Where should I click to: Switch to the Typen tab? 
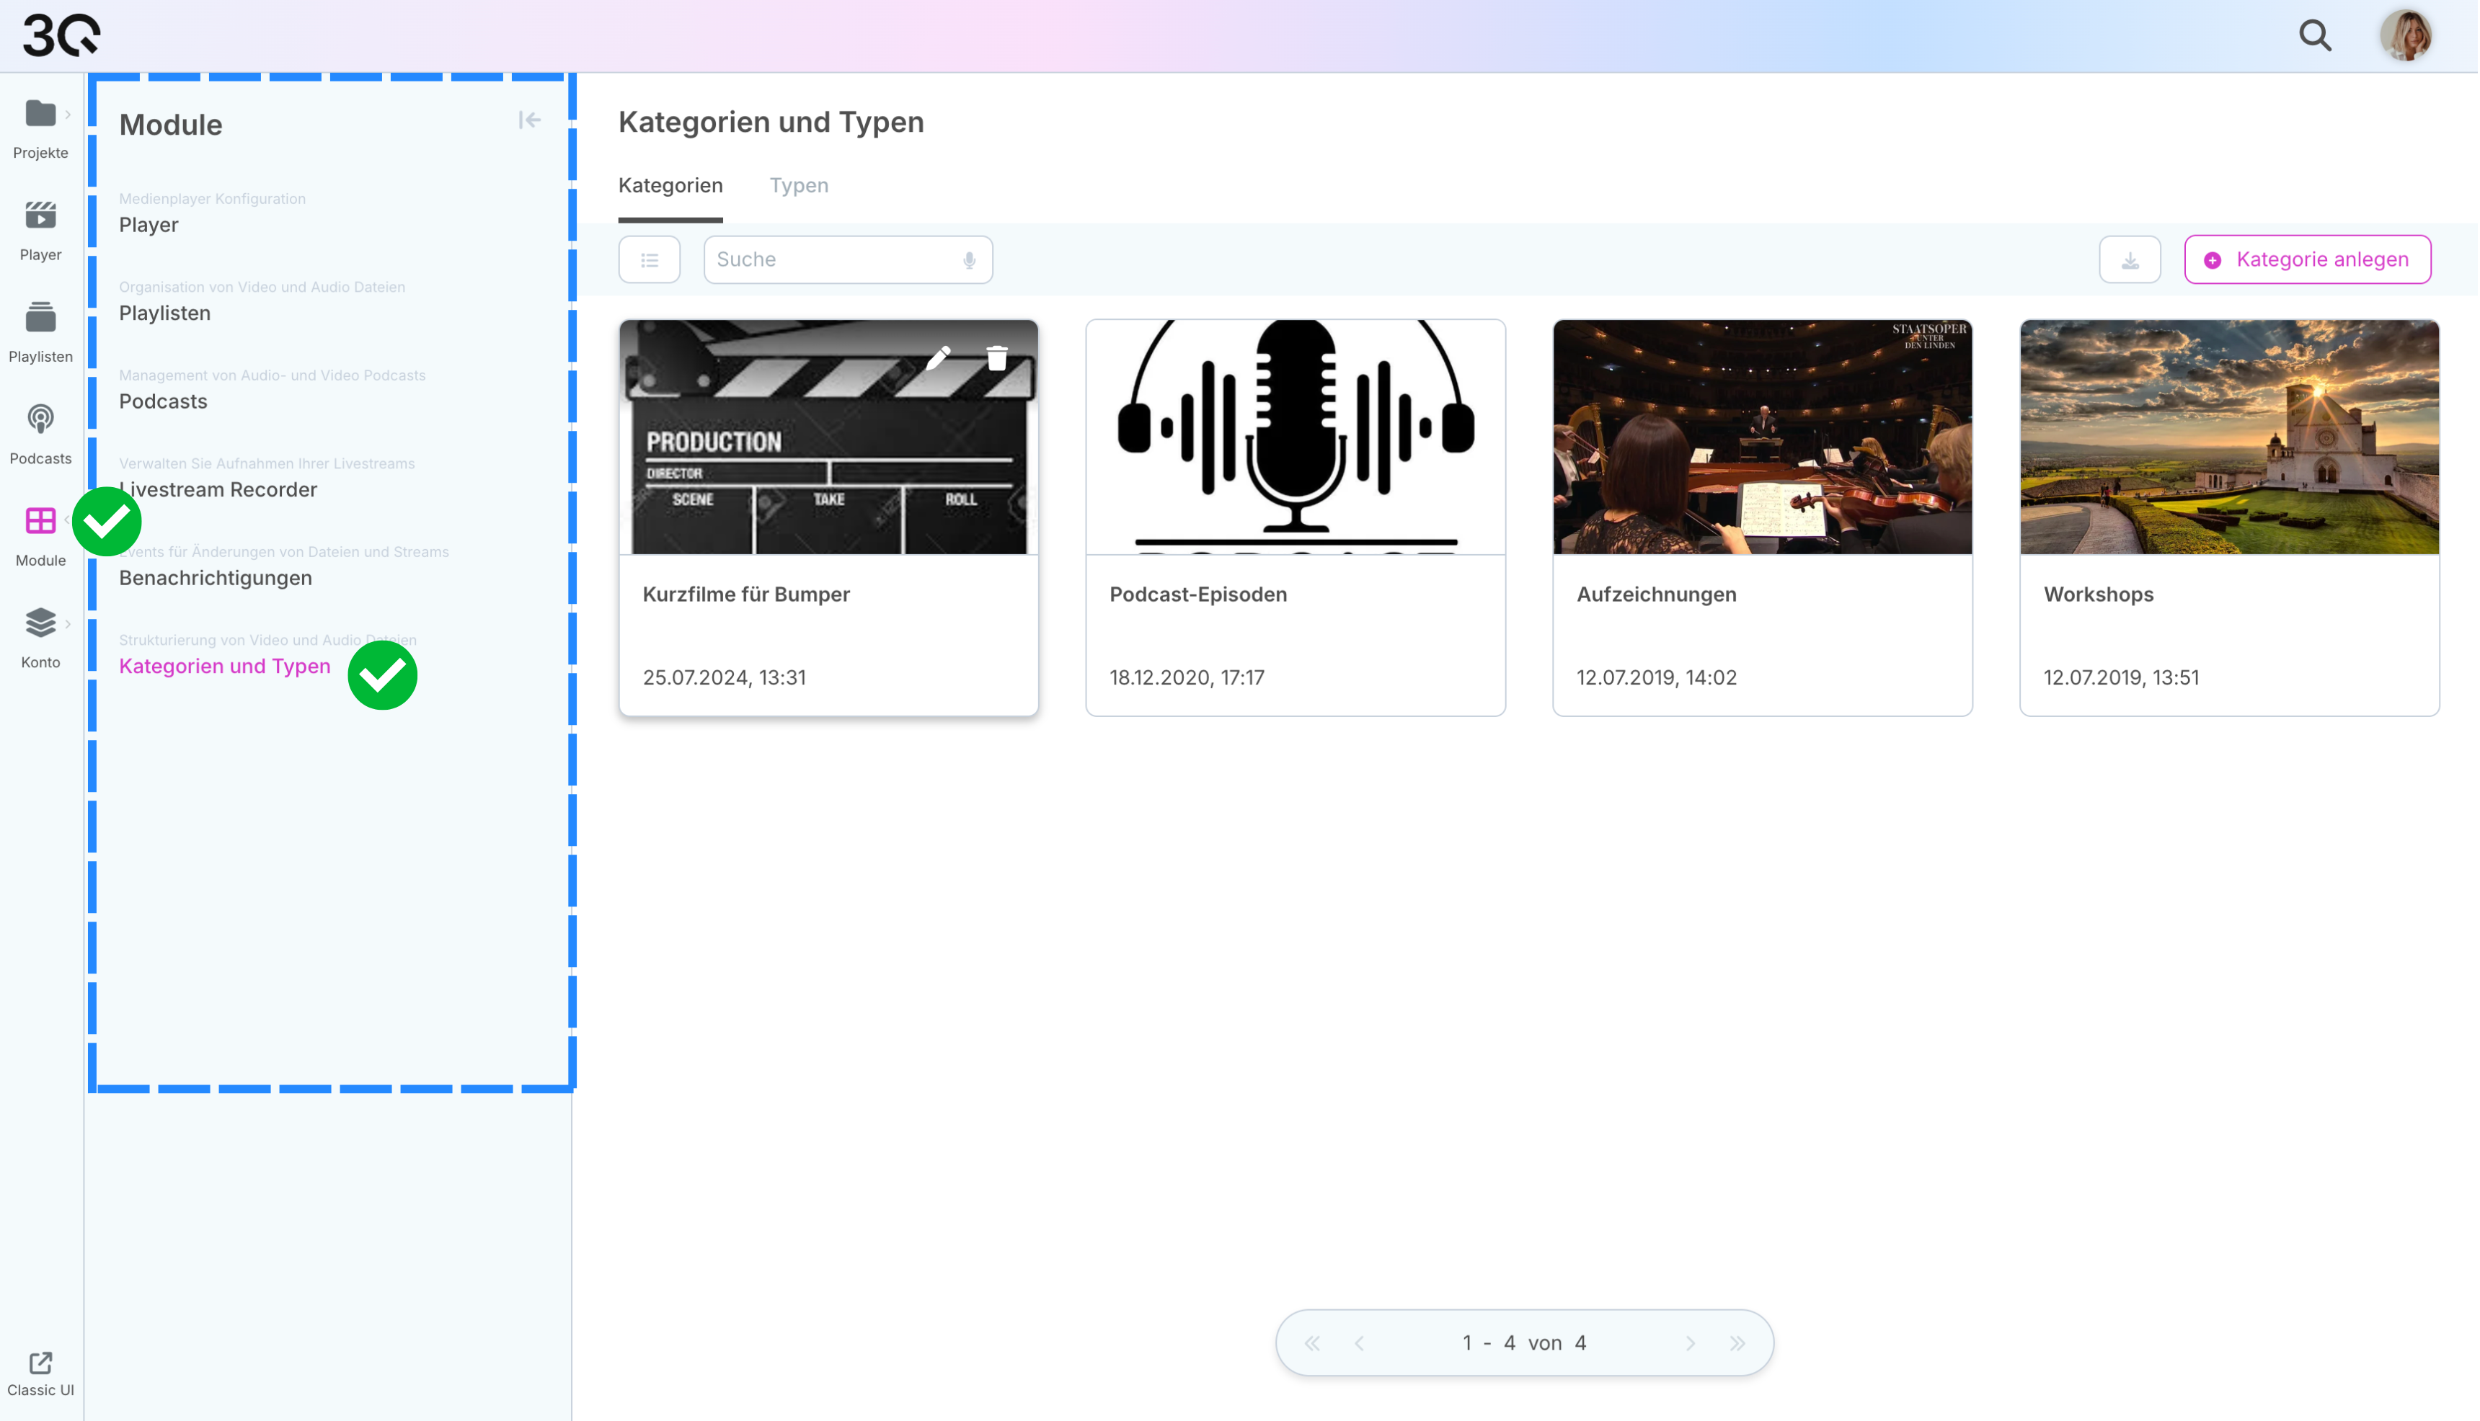click(x=799, y=185)
